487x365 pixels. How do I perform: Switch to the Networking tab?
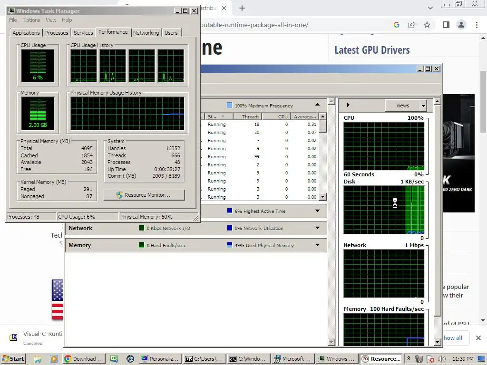(x=146, y=33)
